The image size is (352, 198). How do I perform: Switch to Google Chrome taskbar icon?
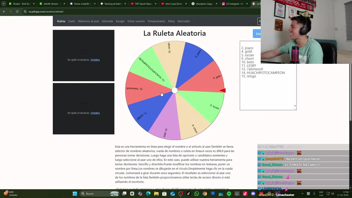(205, 194)
